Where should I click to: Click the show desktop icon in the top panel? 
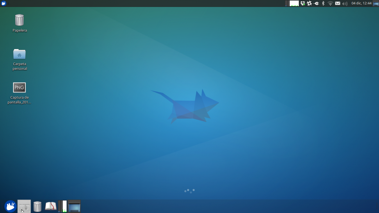(x=376, y=3)
